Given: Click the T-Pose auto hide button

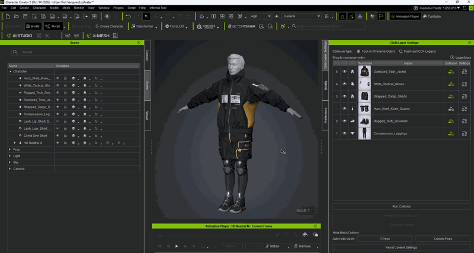Looking at the screenshot, I should coord(385,239).
